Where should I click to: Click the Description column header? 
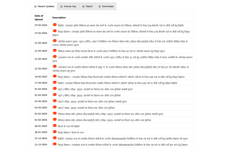(59, 18)
